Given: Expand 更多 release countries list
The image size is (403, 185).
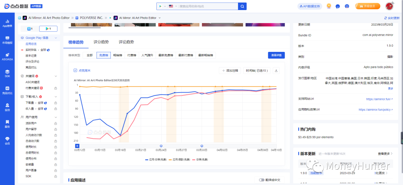Looking at the screenshot, I should [390, 88].
